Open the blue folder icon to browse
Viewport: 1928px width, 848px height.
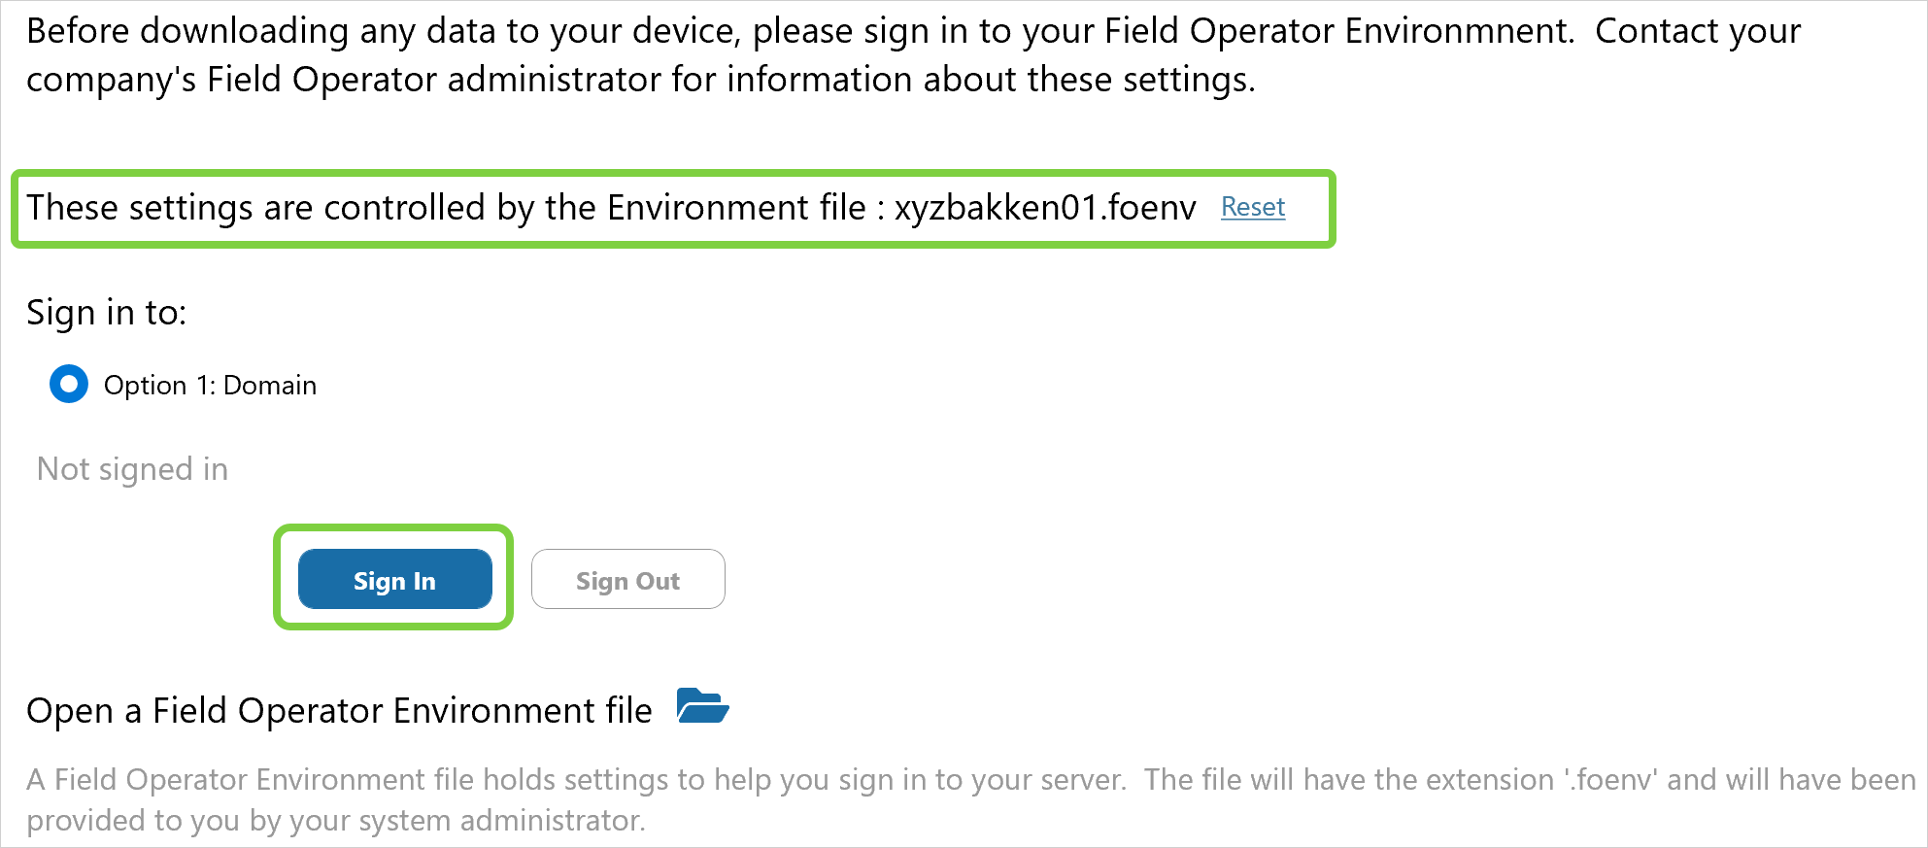coord(702,706)
